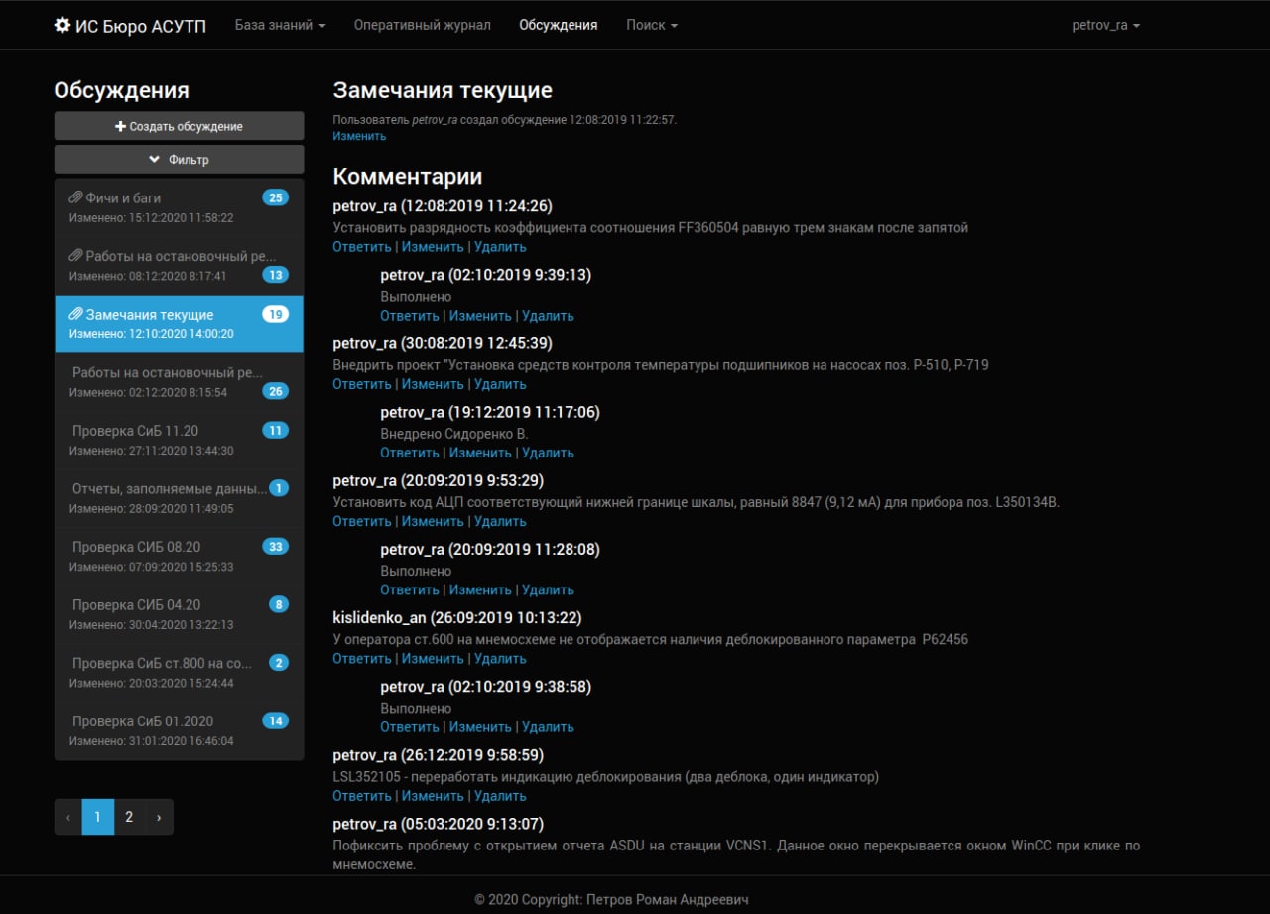
Task: Open petrov_ra user menu
Action: (x=1105, y=25)
